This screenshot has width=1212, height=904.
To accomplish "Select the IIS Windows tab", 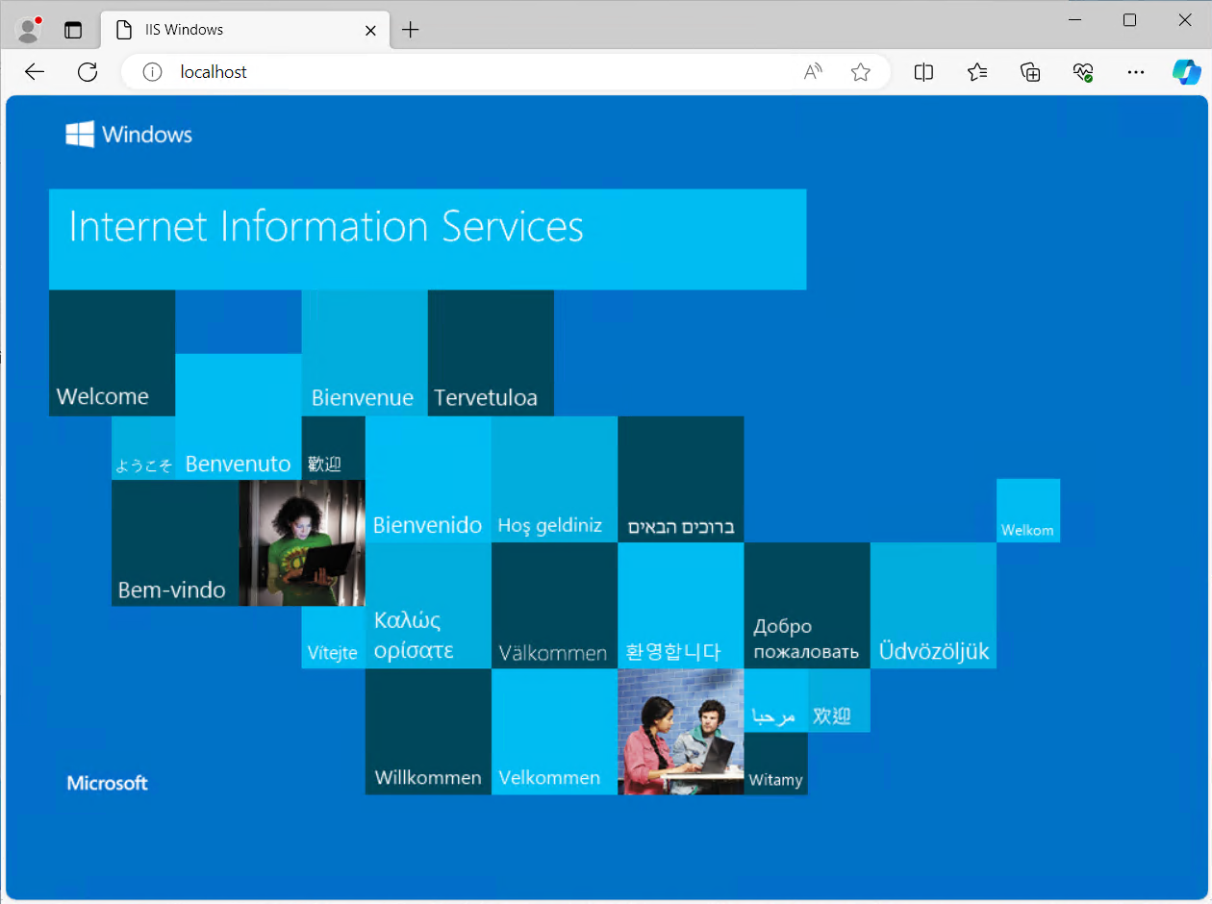I will (231, 30).
